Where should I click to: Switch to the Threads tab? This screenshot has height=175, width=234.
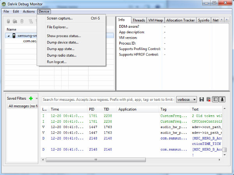click(139, 20)
